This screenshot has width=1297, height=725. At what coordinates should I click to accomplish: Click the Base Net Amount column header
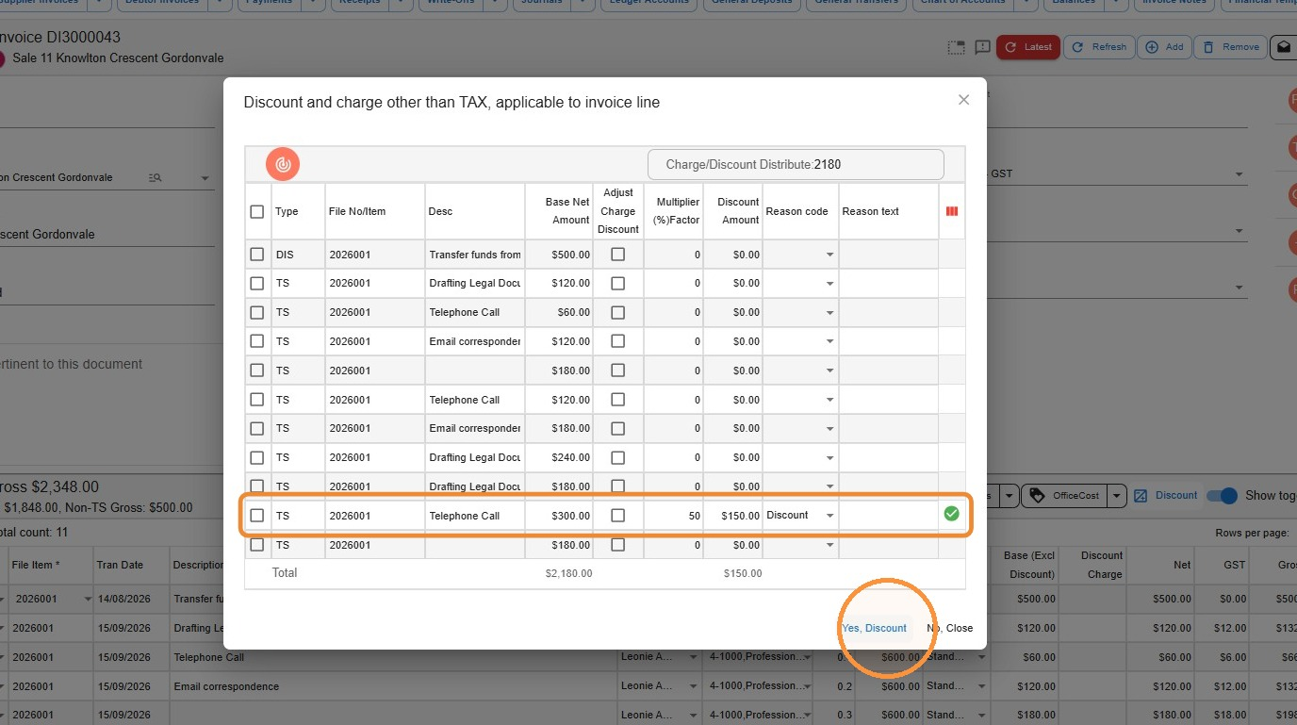(x=559, y=211)
